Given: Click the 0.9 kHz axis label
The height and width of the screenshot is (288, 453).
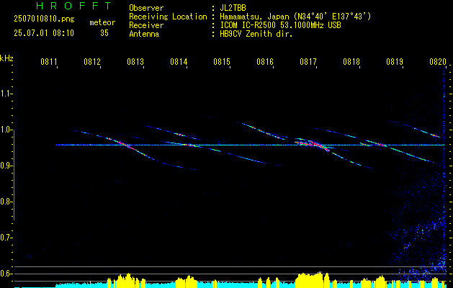Looking at the screenshot, I should 6,166.
